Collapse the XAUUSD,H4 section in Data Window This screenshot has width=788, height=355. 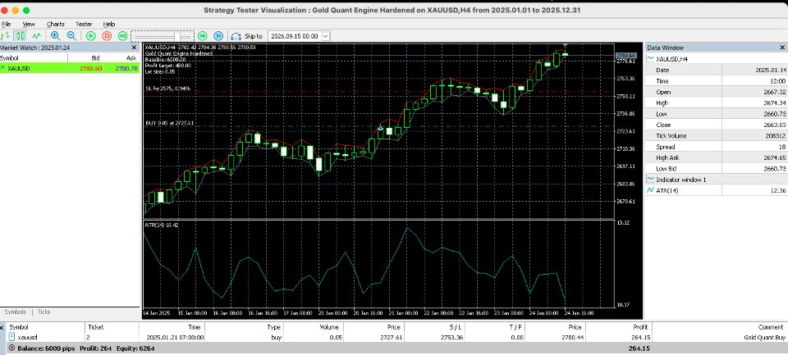tap(651, 59)
